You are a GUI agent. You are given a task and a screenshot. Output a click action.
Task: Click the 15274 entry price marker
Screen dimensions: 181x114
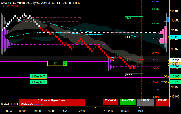click(x=175, y=63)
